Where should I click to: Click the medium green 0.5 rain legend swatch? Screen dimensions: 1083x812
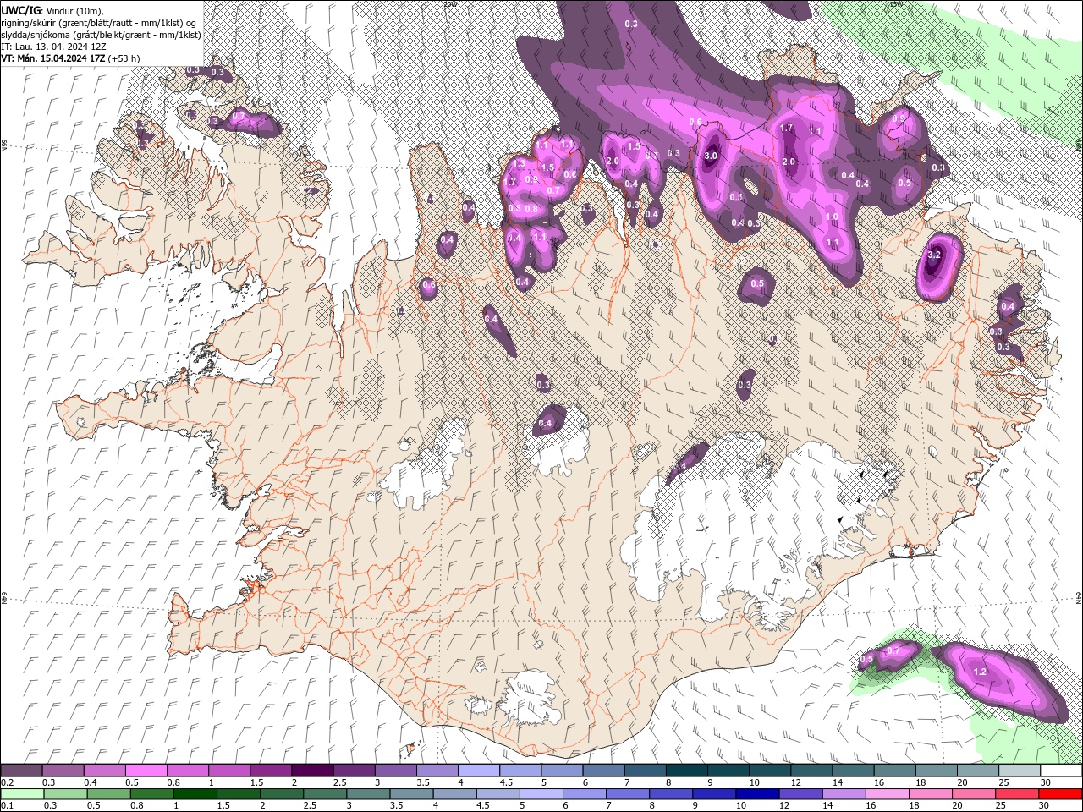[x=109, y=794]
